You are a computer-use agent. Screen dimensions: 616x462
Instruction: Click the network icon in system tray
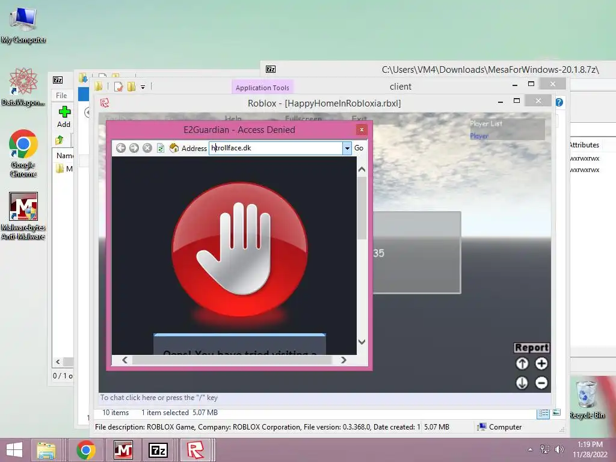[545, 449]
